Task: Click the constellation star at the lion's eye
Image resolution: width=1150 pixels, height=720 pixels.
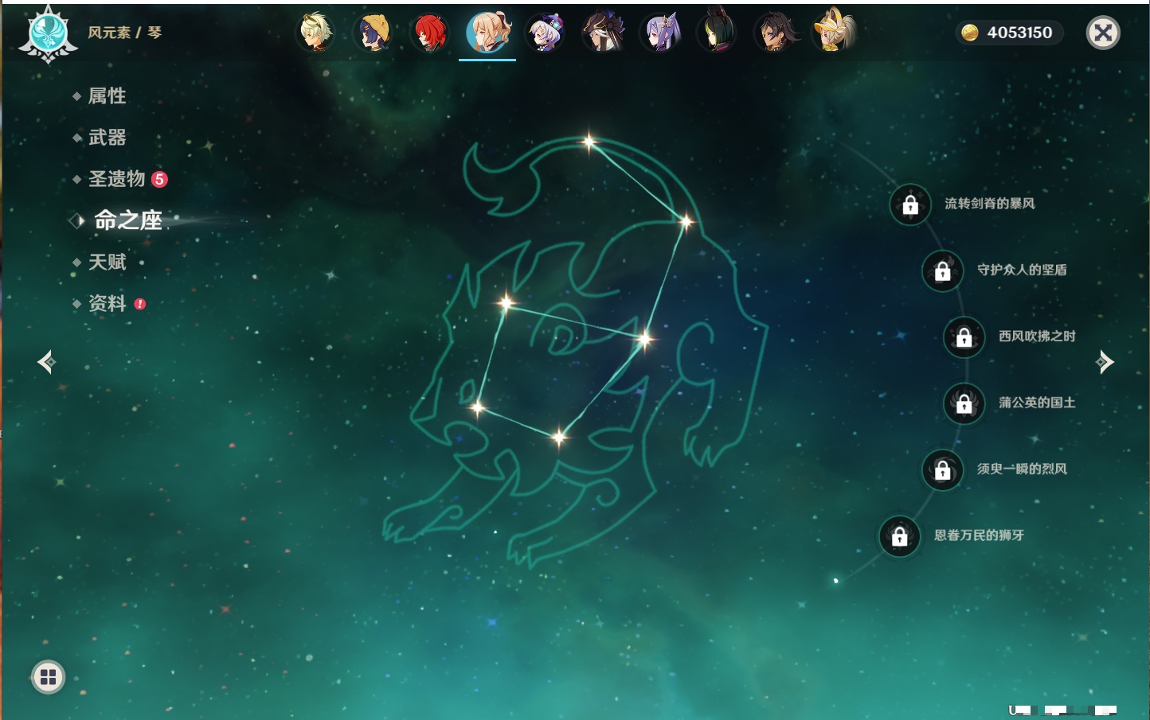Action: [x=507, y=302]
